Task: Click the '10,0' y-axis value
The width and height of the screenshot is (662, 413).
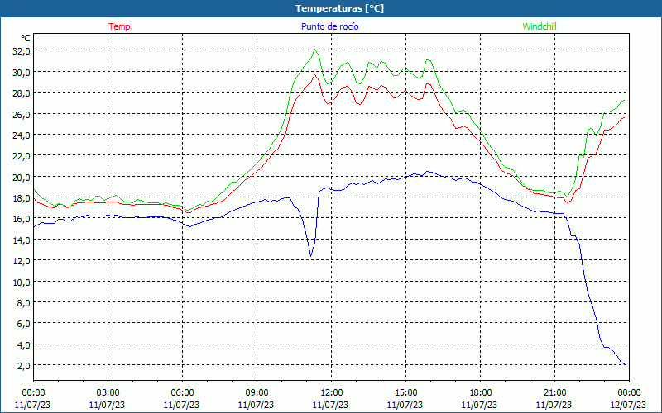Action: coord(22,282)
